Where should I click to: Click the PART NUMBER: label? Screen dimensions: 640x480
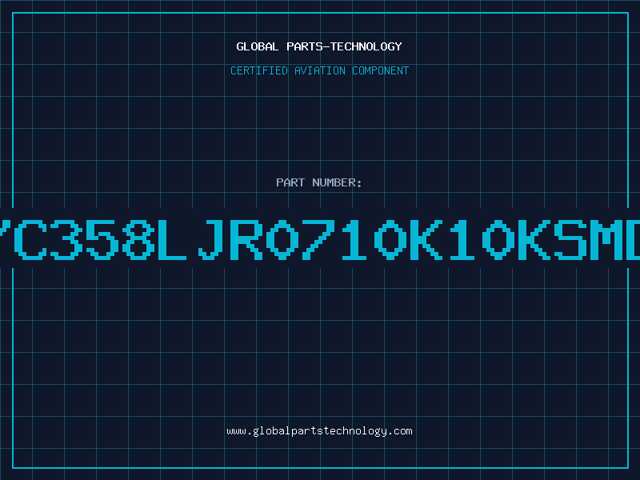(x=319, y=182)
